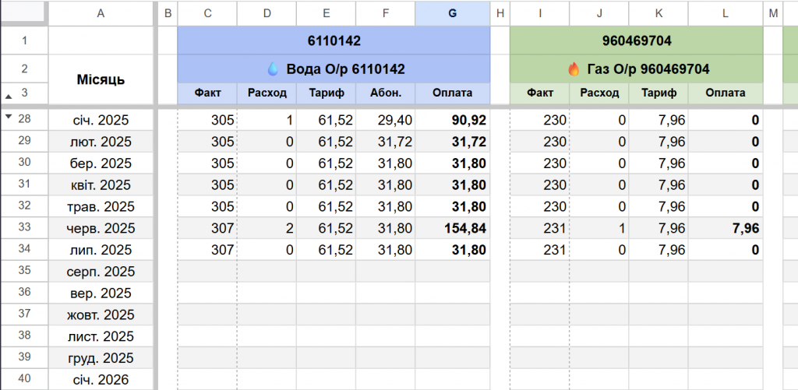Image resolution: width=798 pixels, height=390 pixels.
Task: Click the flame icon in Газ header
Action: (574, 69)
